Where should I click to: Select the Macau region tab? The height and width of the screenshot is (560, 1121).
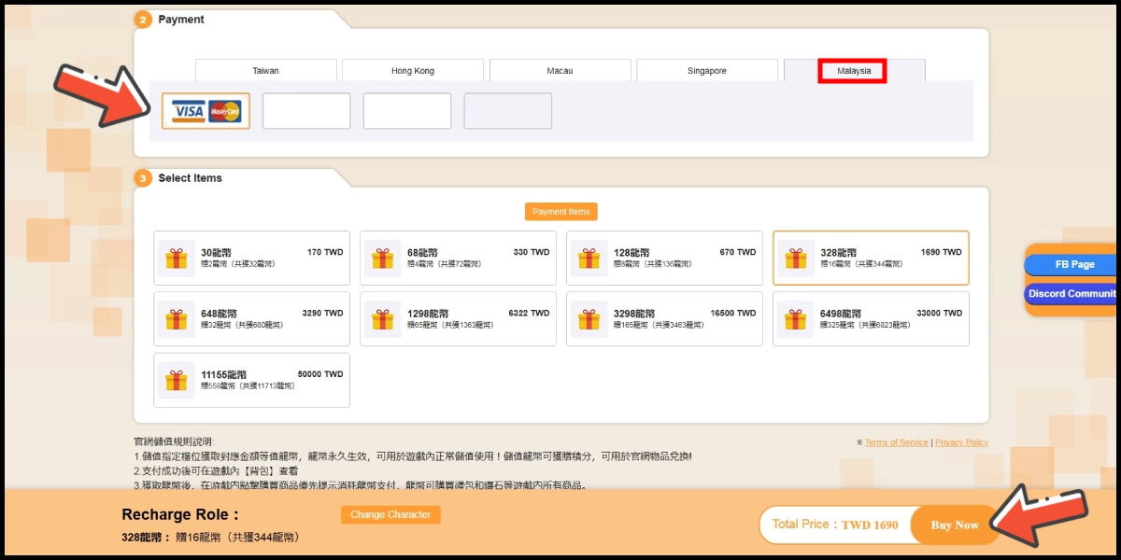coord(560,71)
